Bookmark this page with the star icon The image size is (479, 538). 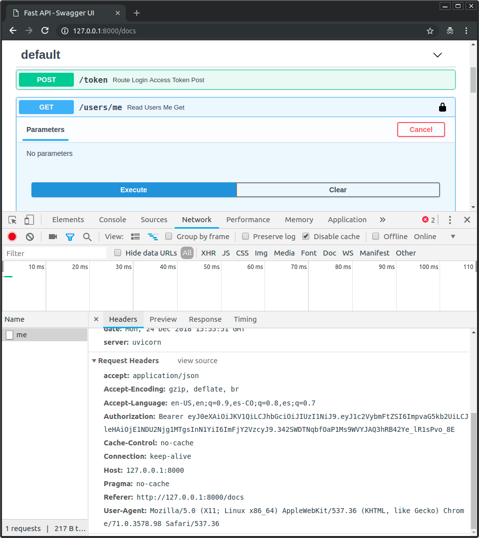430,31
